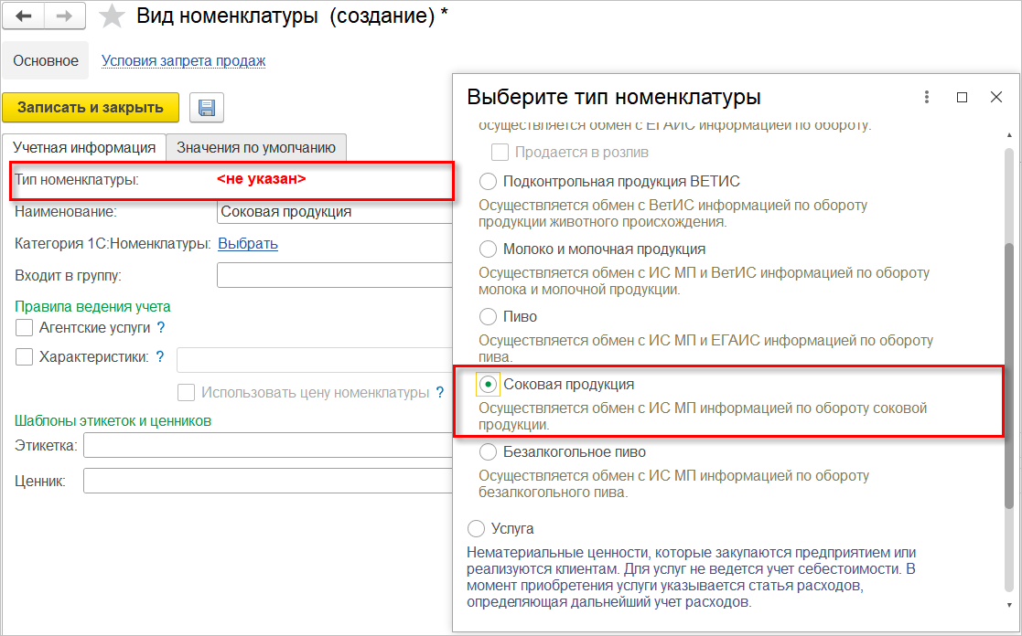Click the Ценник input field
The image size is (1022, 636).
[x=268, y=481]
